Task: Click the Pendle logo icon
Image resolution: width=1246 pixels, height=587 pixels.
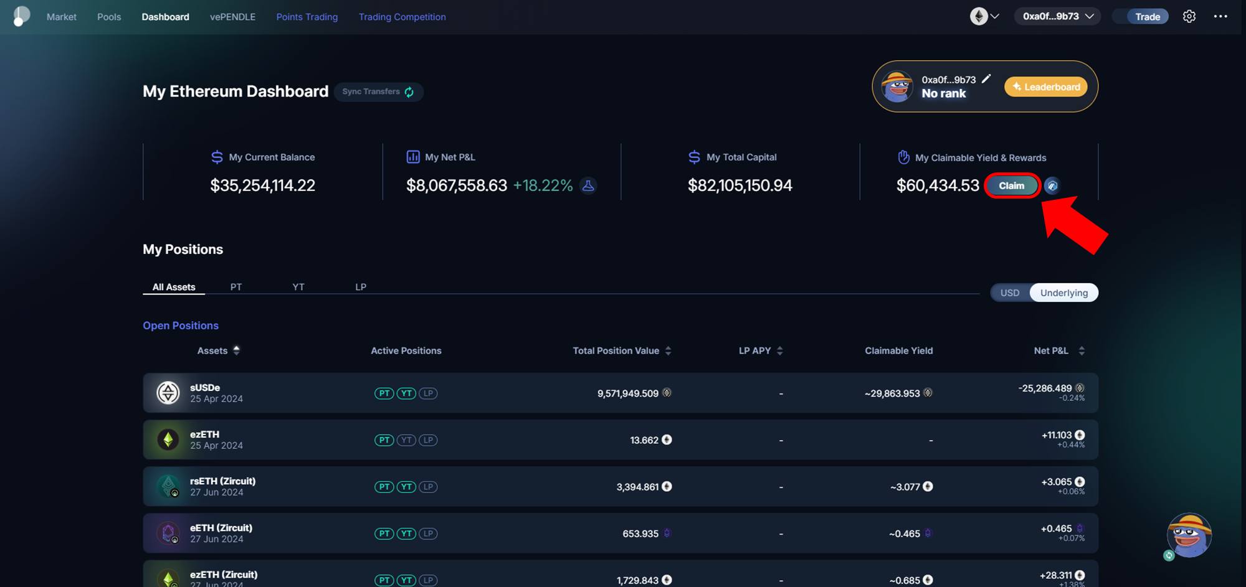Action: 21,16
